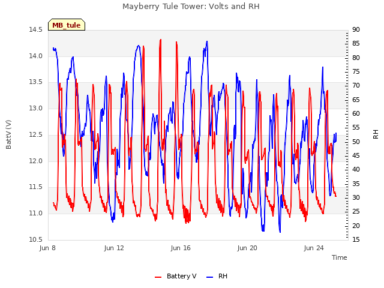Click the 90 RH tick label
The image size is (384, 288).
(356, 30)
